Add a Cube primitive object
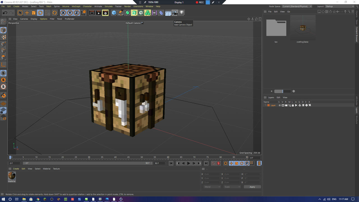The height and width of the screenshot is (202, 359). click(114, 13)
